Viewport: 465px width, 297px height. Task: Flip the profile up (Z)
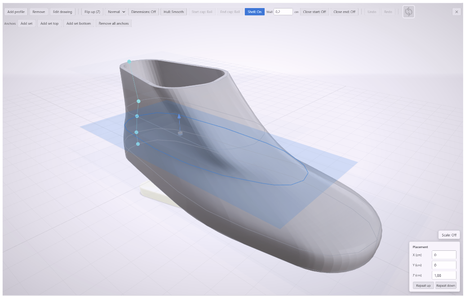pyautogui.click(x=92, y=12)
